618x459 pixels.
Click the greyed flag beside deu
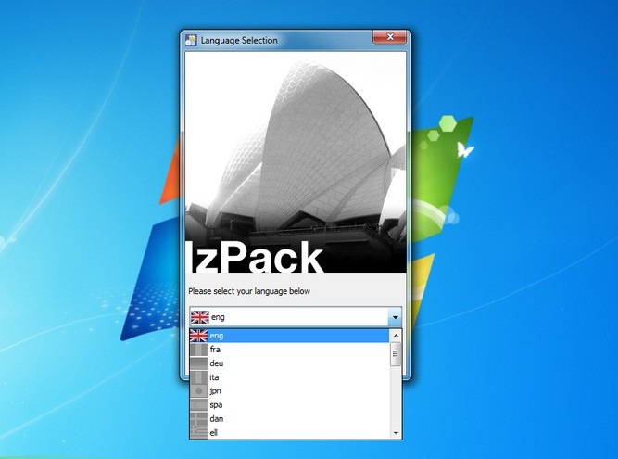(198, 363)
